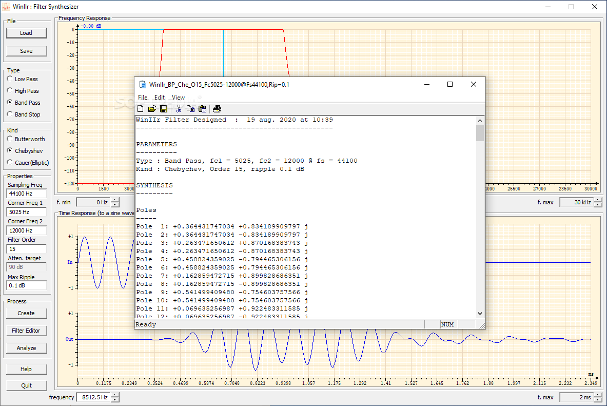This screenshot has height=406, width=607.
Task: Open the File menu in the text window
Action: click(143, 97)
